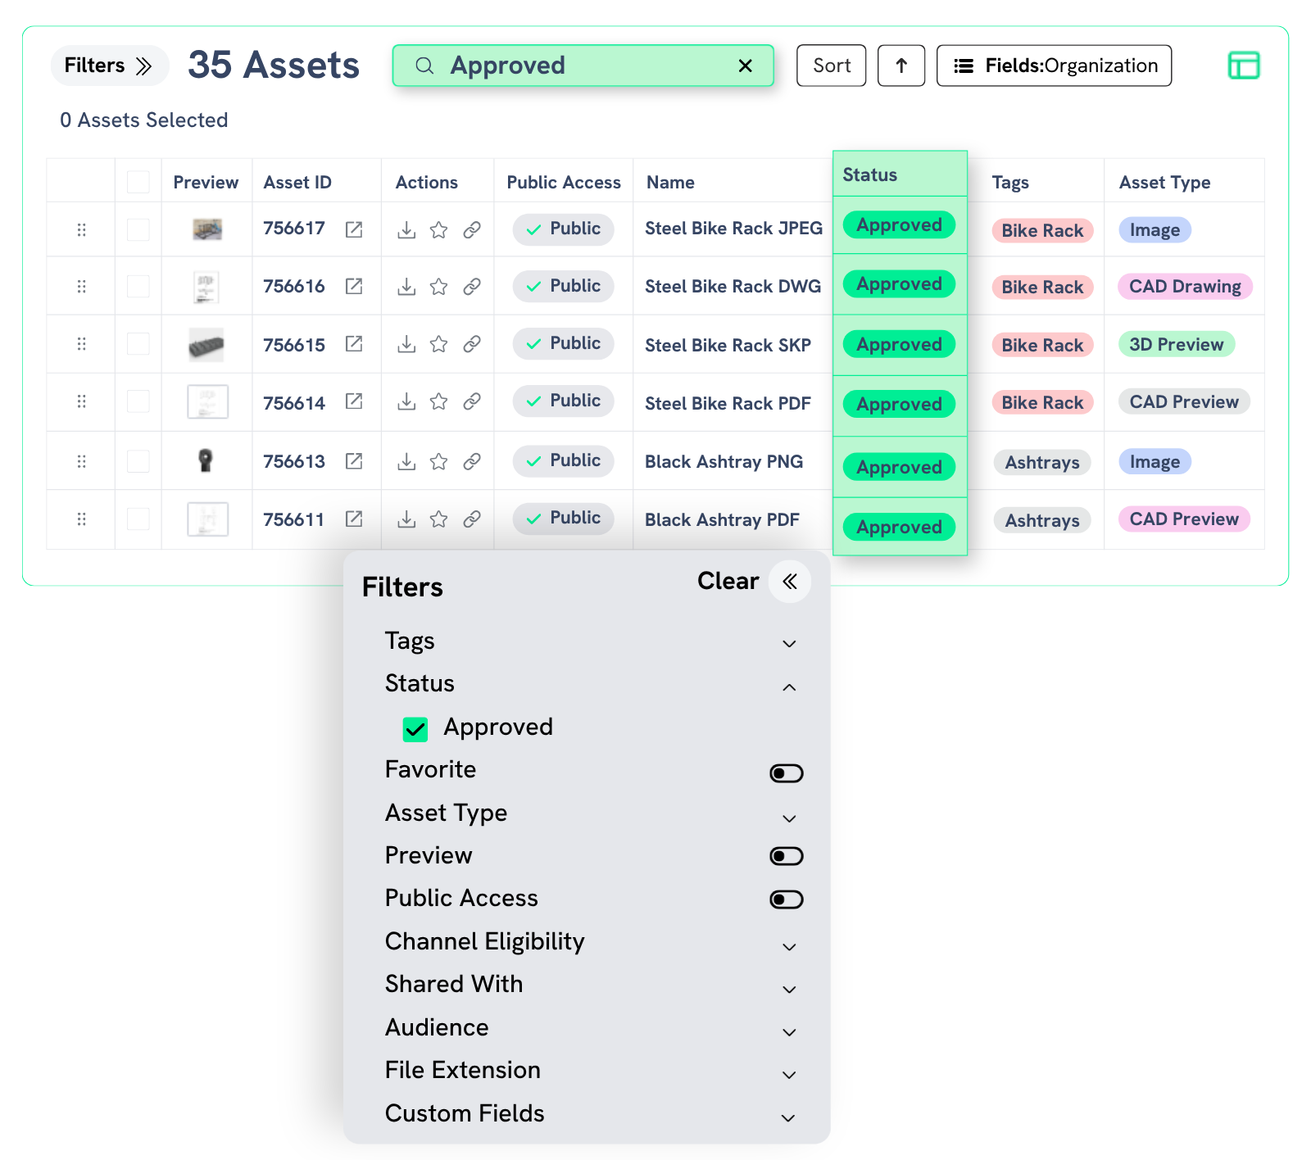The height and width of the screenshot is (1160, 1311).
Task: Toggle the Preview filter switch
Action: pos(787,856)
